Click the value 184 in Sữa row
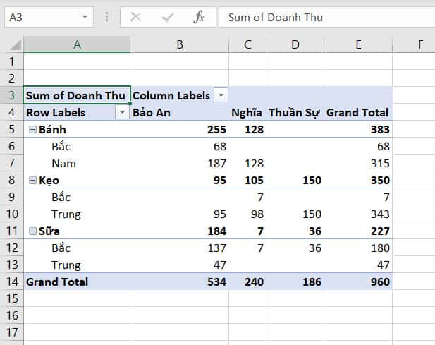Viewport: 435px width, 345px height. click(x=216, y=231)
